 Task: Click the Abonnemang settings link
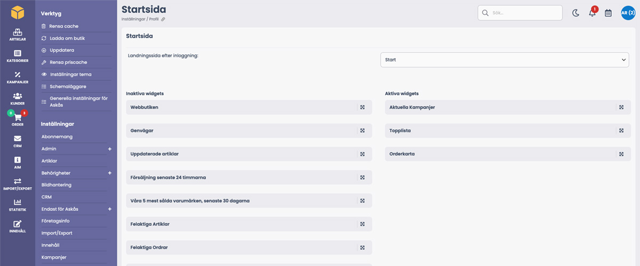[57, 137]
